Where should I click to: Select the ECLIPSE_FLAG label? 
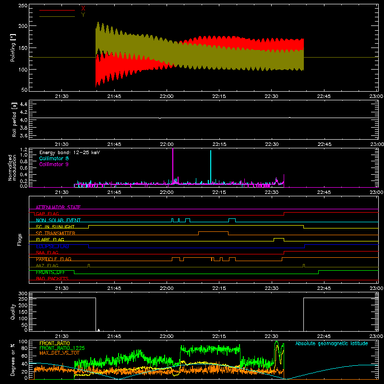(x=52, y=246)
